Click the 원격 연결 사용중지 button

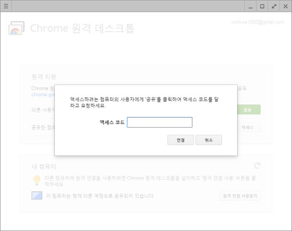pyautogui.click(x=240, y=195)
